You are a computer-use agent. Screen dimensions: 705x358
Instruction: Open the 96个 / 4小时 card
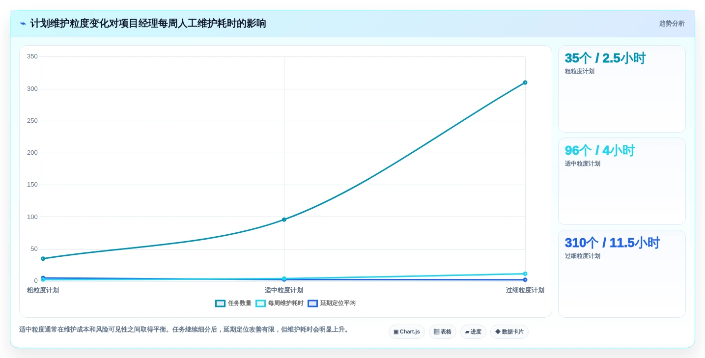622,181
